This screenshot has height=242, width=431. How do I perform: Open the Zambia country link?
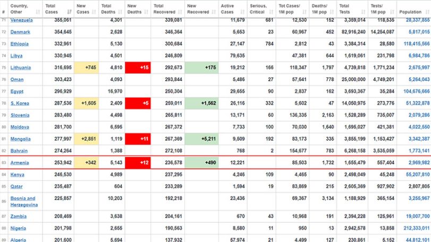pyautogui.click(x=19, y=216)
